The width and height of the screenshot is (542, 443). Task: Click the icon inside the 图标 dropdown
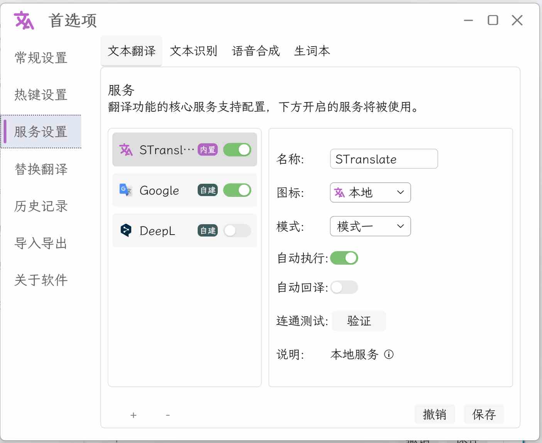[339, 193]
